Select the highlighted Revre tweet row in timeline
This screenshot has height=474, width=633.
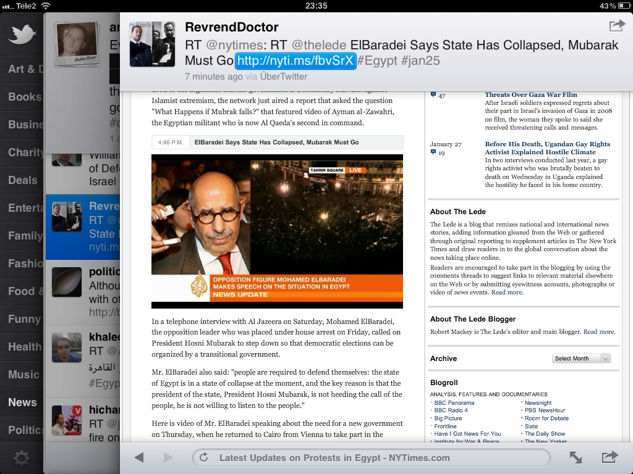click(x=83, y=227)
